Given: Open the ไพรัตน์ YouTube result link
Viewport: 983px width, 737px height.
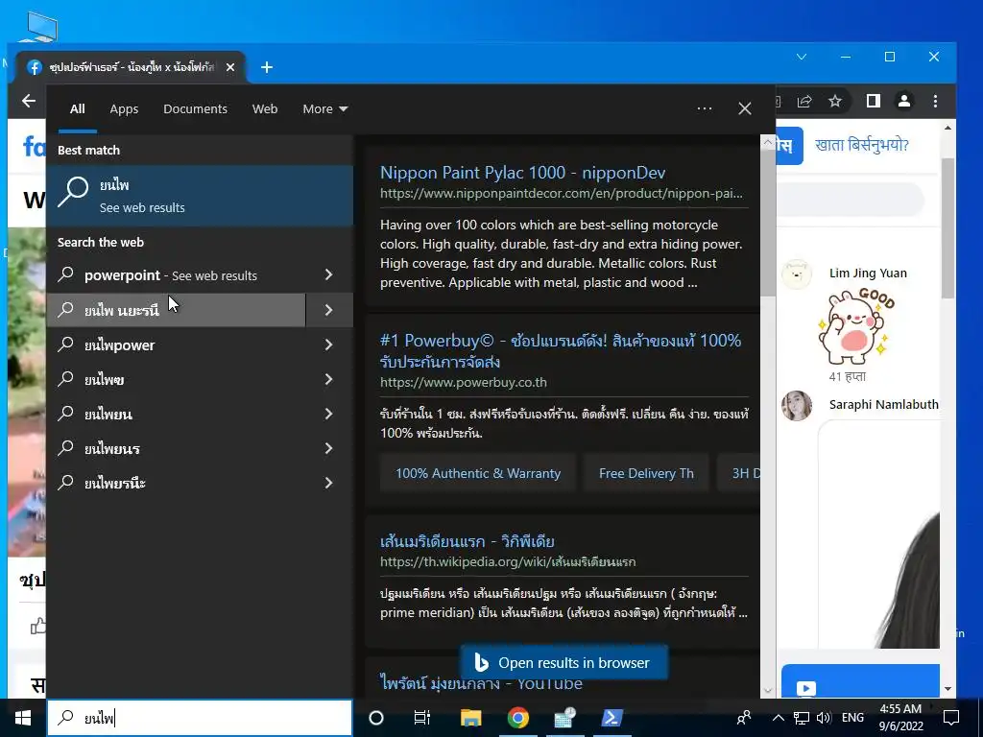Looking at the screenshot, I should pyautogui.click(x=481, y=682).
